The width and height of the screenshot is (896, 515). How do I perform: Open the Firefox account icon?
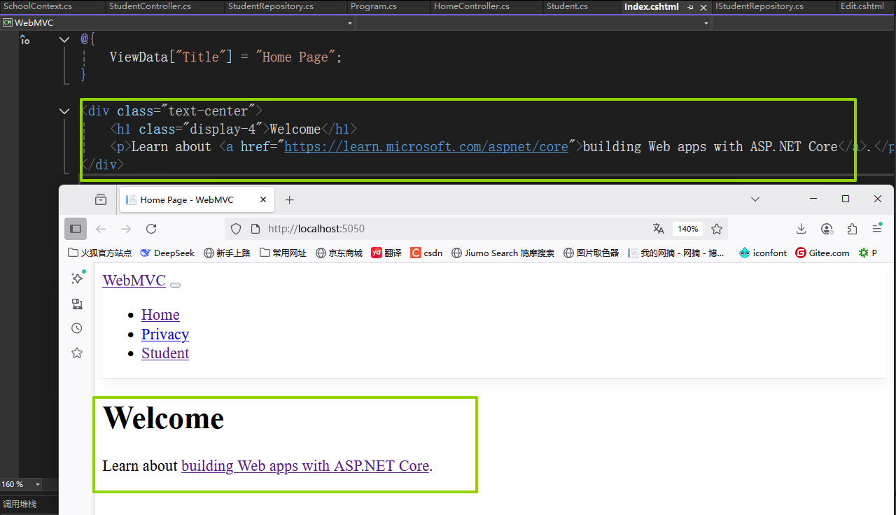tap(827, 229)
